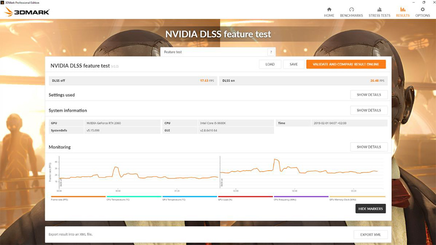436x245 pixels.
Task: Restore down the 3DMark window
Action: [424, 3]
